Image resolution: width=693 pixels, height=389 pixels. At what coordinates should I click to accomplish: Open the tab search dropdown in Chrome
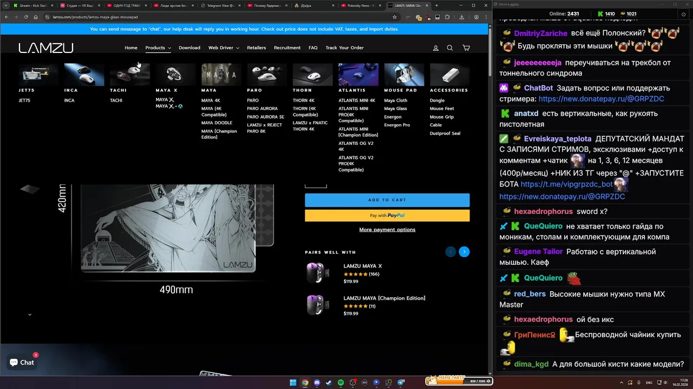pyautogui.click(x=7, y=5)
